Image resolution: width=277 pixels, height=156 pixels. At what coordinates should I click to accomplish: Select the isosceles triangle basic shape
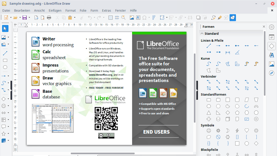[x=209, y=113]
